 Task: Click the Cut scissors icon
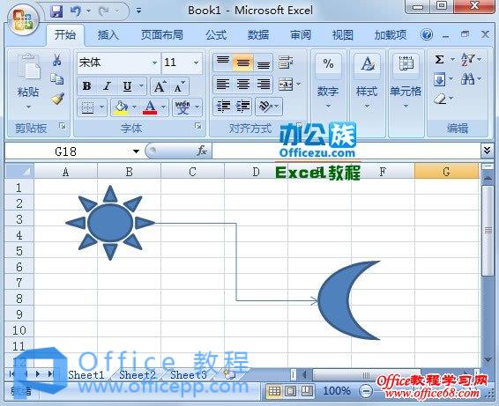click(x=57, y=60)
